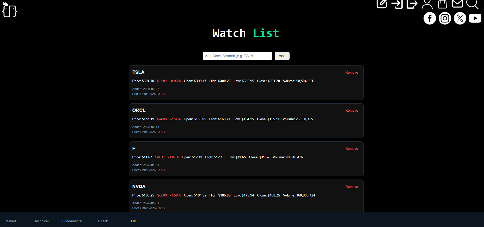Image resolution: width=484 pixels, height=227 pixels.
Task: Click the Add button
Action: pos(282,56)
